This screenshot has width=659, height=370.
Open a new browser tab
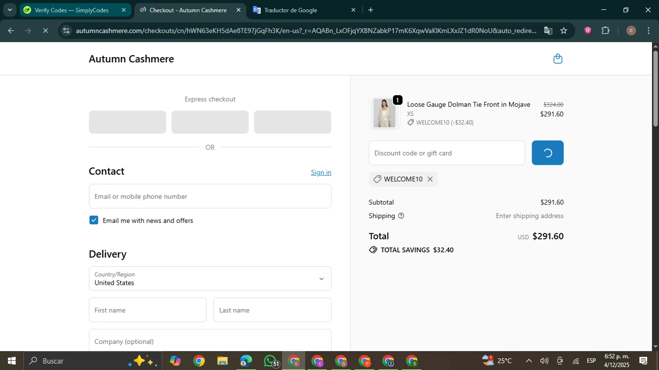[371, 10]
